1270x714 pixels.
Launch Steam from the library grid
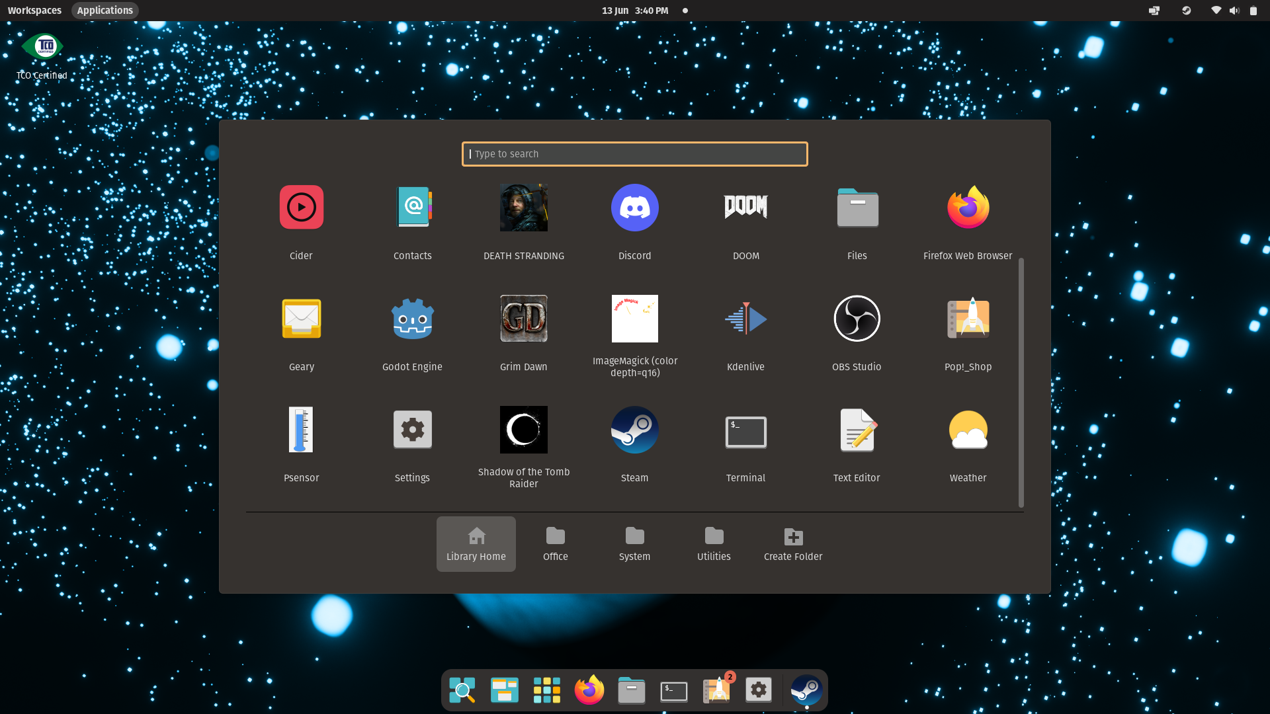(635, 430)
